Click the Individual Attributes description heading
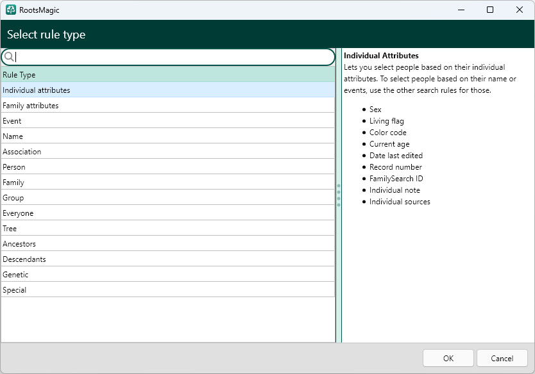Viewport: 535px width, 374px height. pos(381,56)
